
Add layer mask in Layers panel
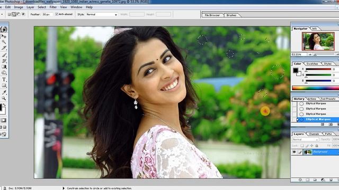coord(307,179)
